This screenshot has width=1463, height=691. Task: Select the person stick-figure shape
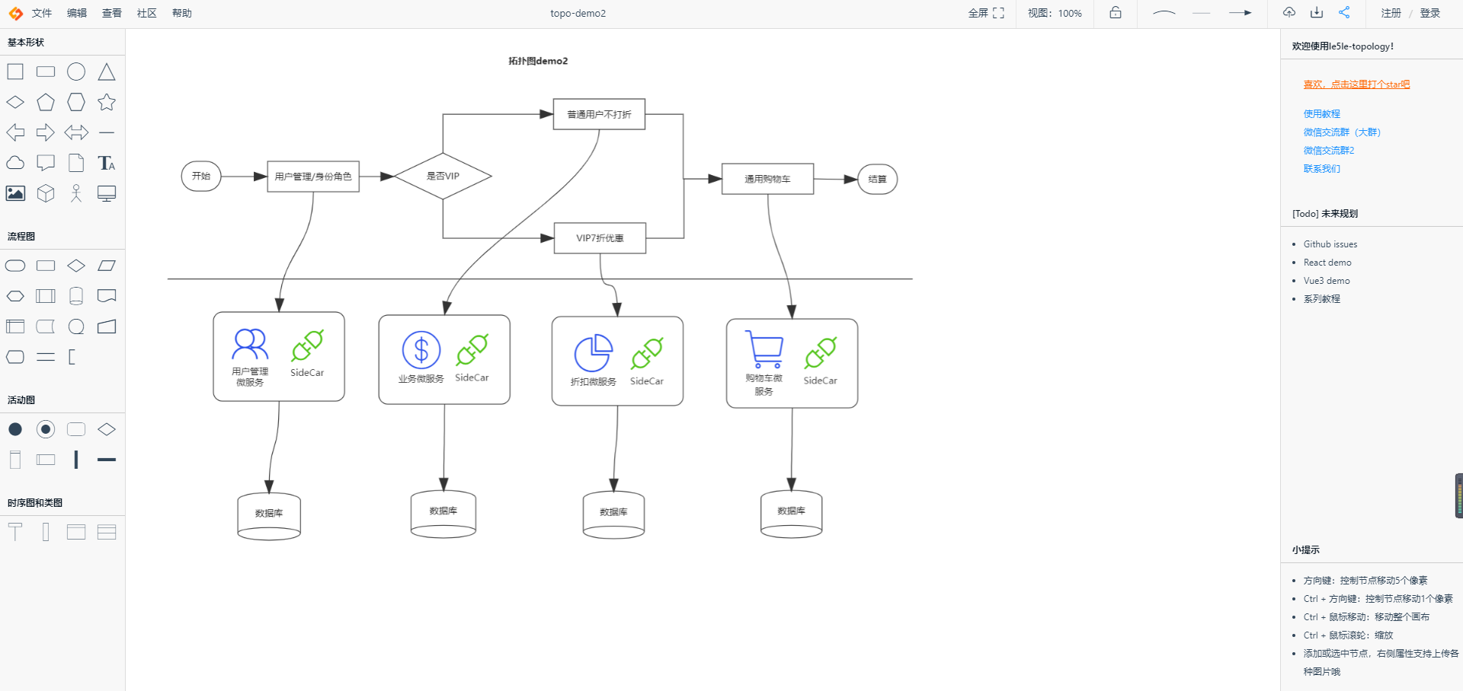tap(76, 193)
